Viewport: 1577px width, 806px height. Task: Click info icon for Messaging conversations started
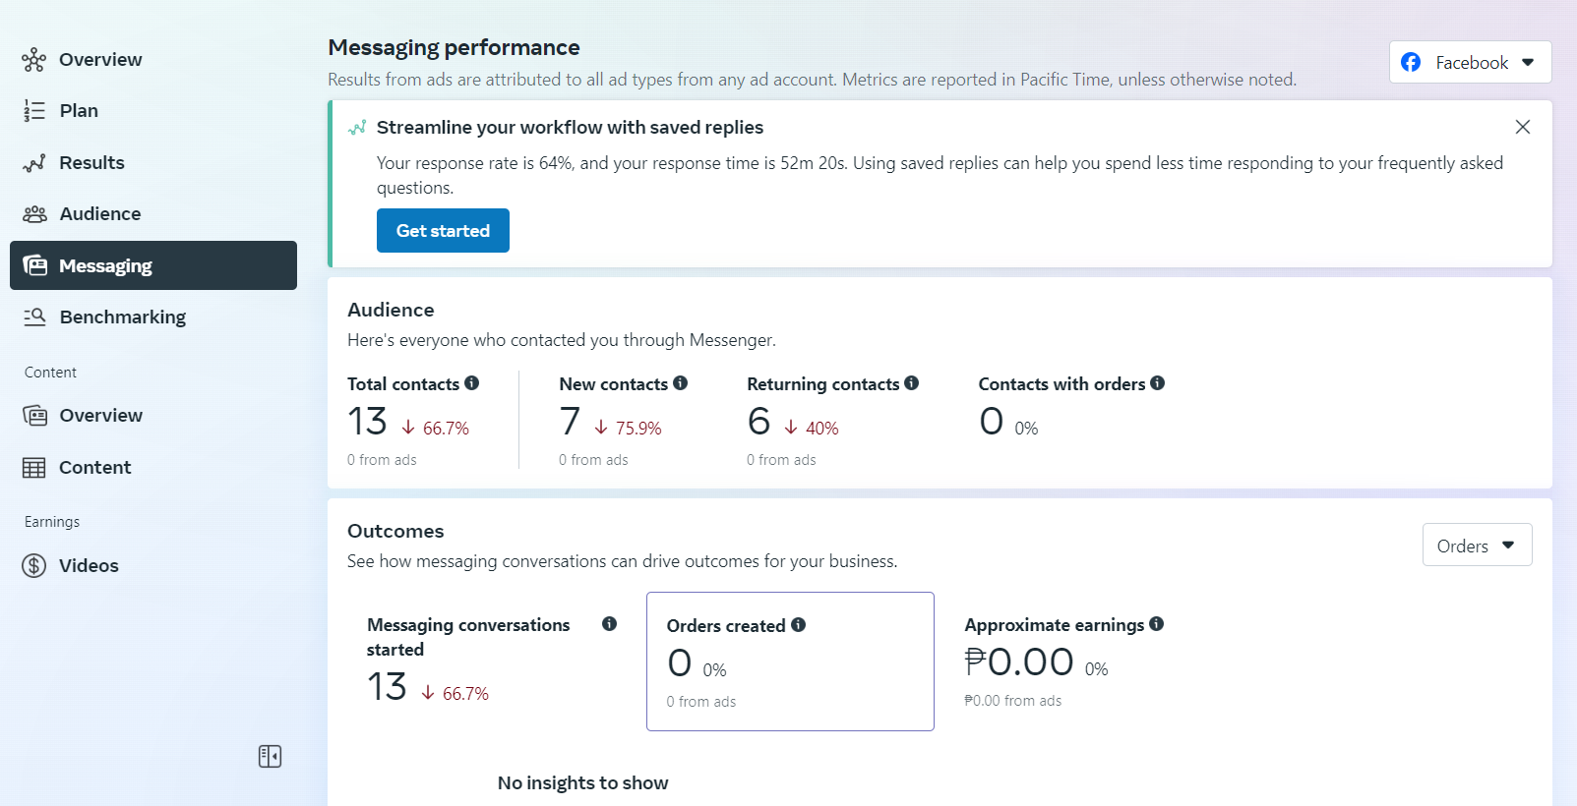(610, 624)
